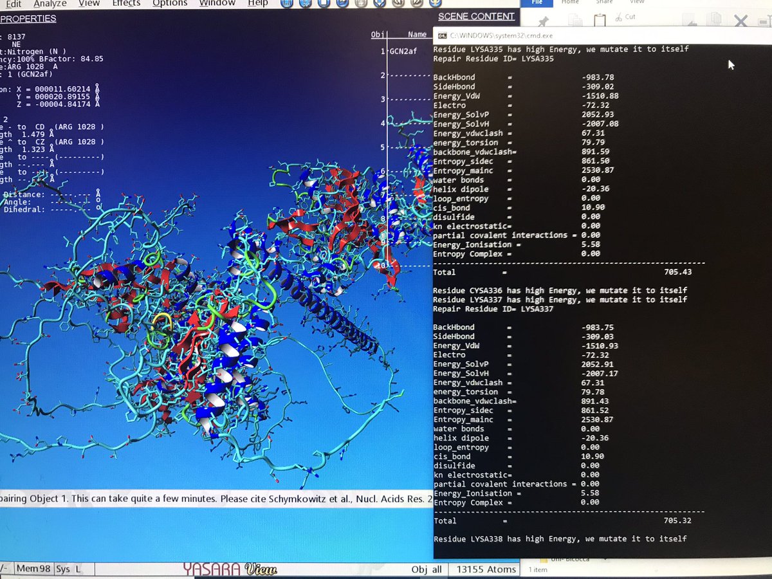Click the Name column header
This screenshot has height=579, width=772.
417,35
